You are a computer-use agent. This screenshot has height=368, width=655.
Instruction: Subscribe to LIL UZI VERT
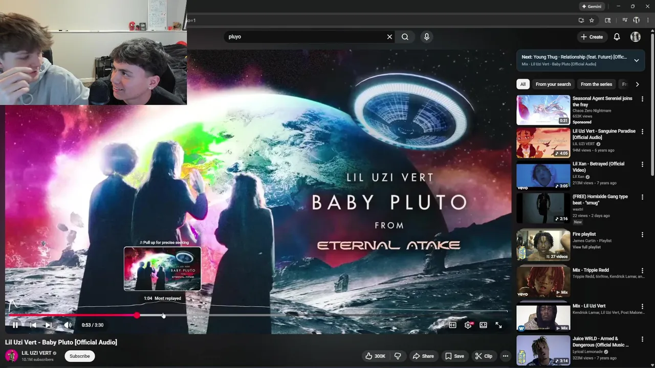[79, 356]
